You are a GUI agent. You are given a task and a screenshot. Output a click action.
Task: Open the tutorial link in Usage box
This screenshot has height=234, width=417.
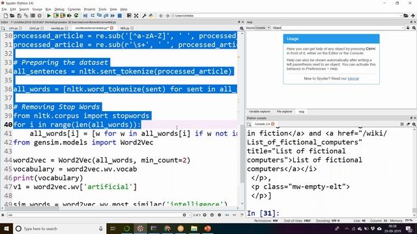(x=353, y=79)
